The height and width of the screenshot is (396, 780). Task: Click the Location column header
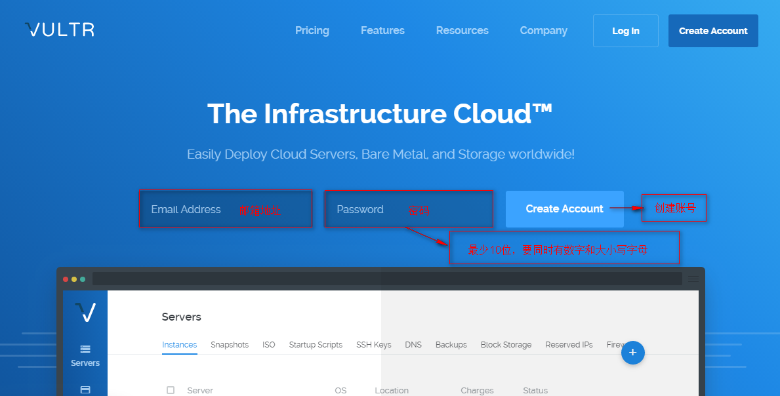coord(392,391)
